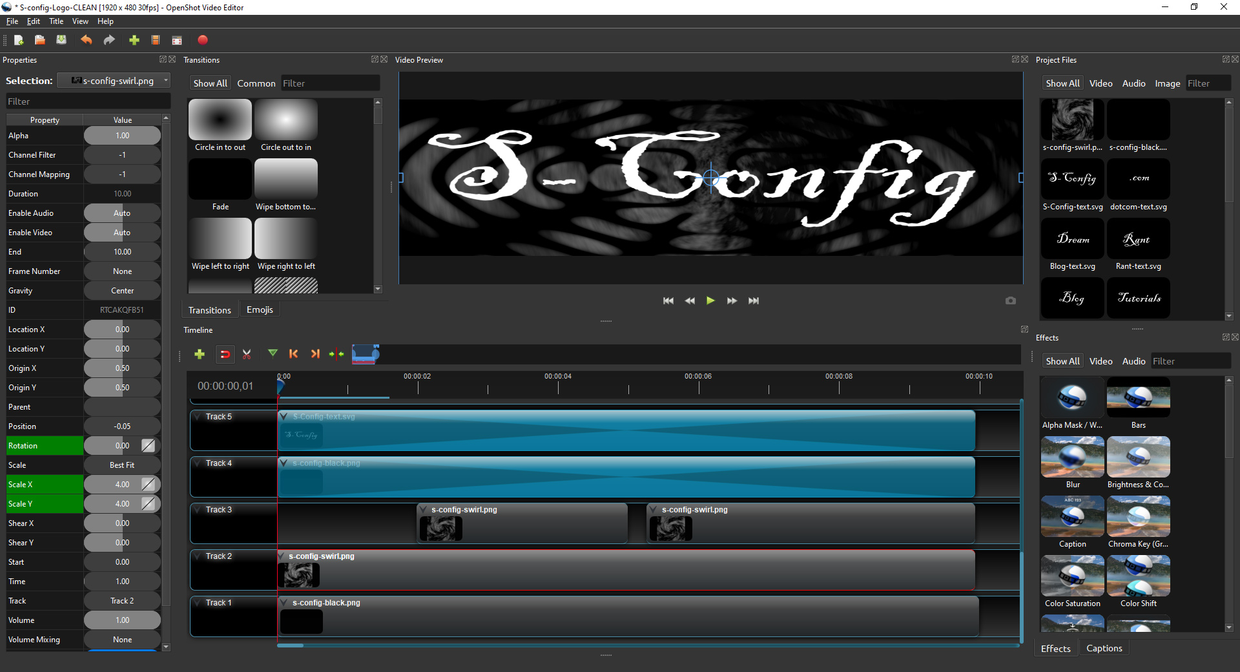The width and height of the screenshot is (1240, 672).
Task: Click the fast forward playback button
Action: point(732,300)
